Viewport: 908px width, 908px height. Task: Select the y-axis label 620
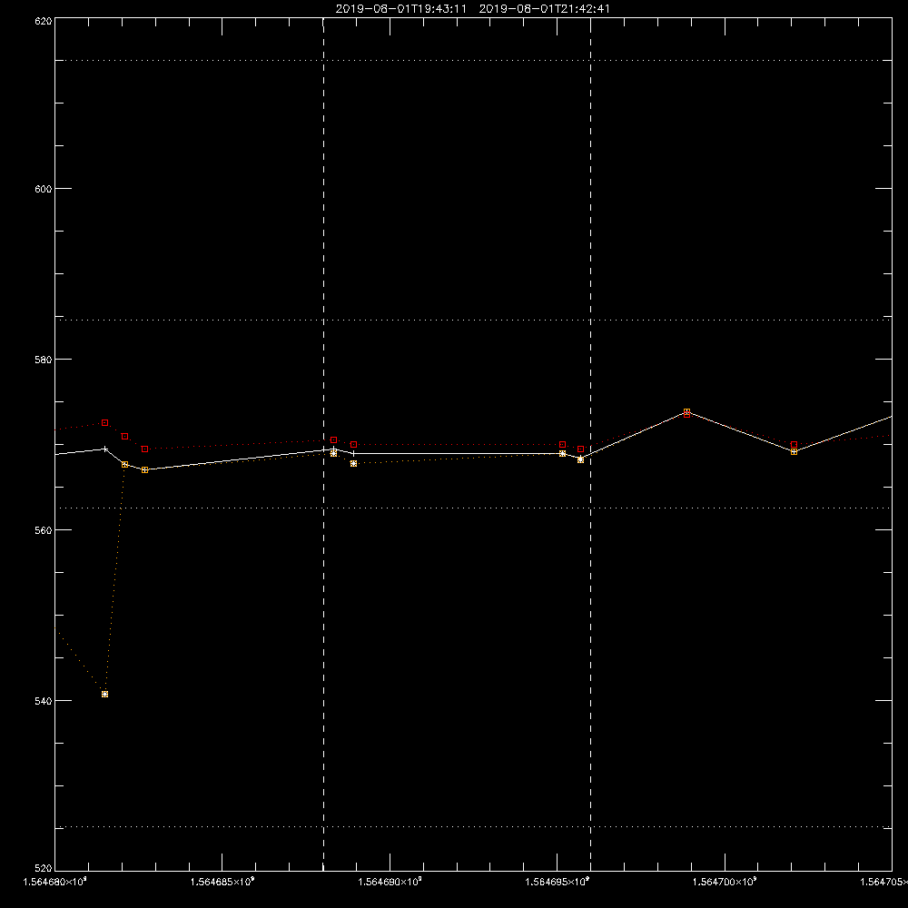44,21
